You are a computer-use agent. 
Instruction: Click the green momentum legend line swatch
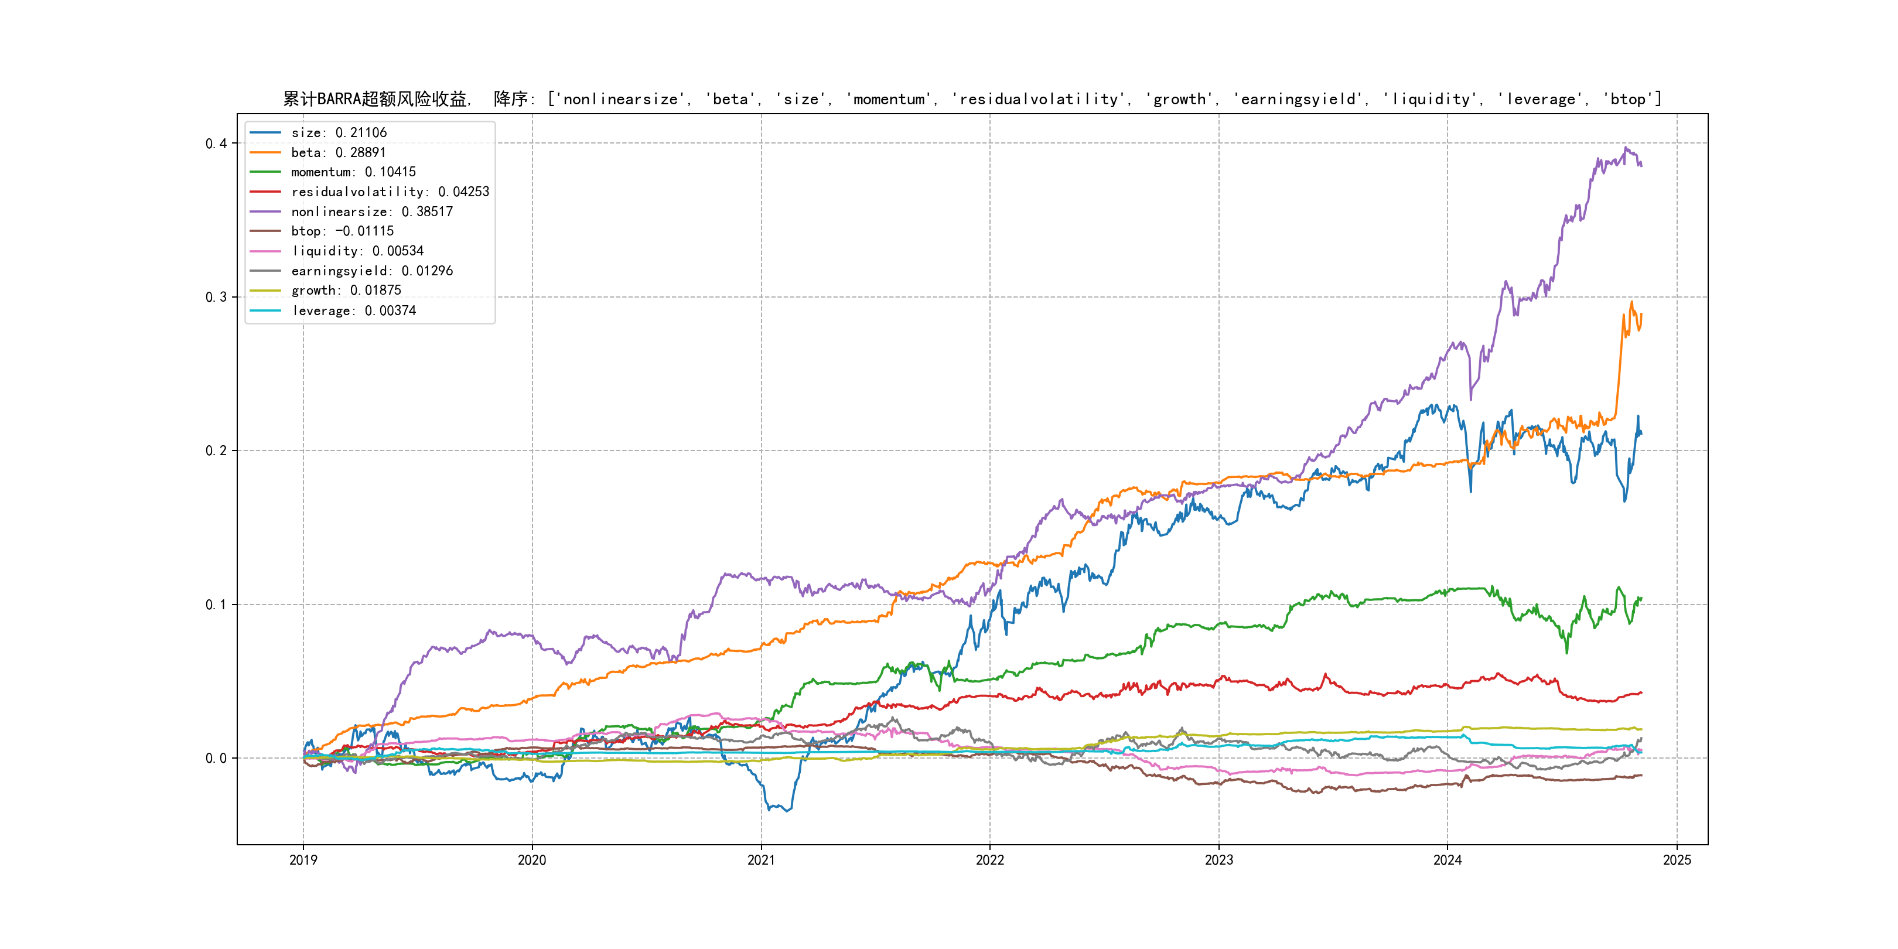tap(265, 172)
